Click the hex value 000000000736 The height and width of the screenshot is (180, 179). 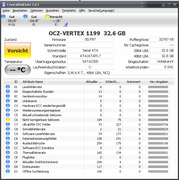click(158, 125)
